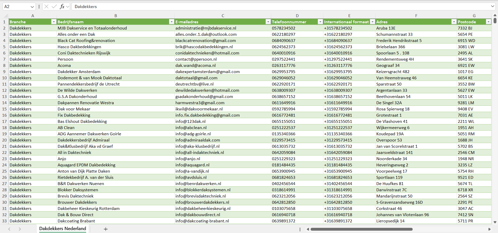
Task: Open the Bedrijfsnaam column filter dropdown
Action: click(x=172, y=22)
